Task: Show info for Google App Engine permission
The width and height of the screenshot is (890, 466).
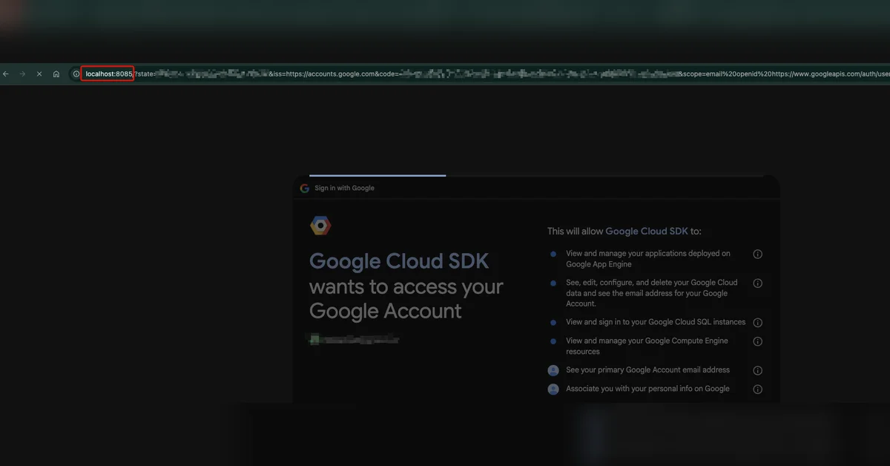Action: 757,254
